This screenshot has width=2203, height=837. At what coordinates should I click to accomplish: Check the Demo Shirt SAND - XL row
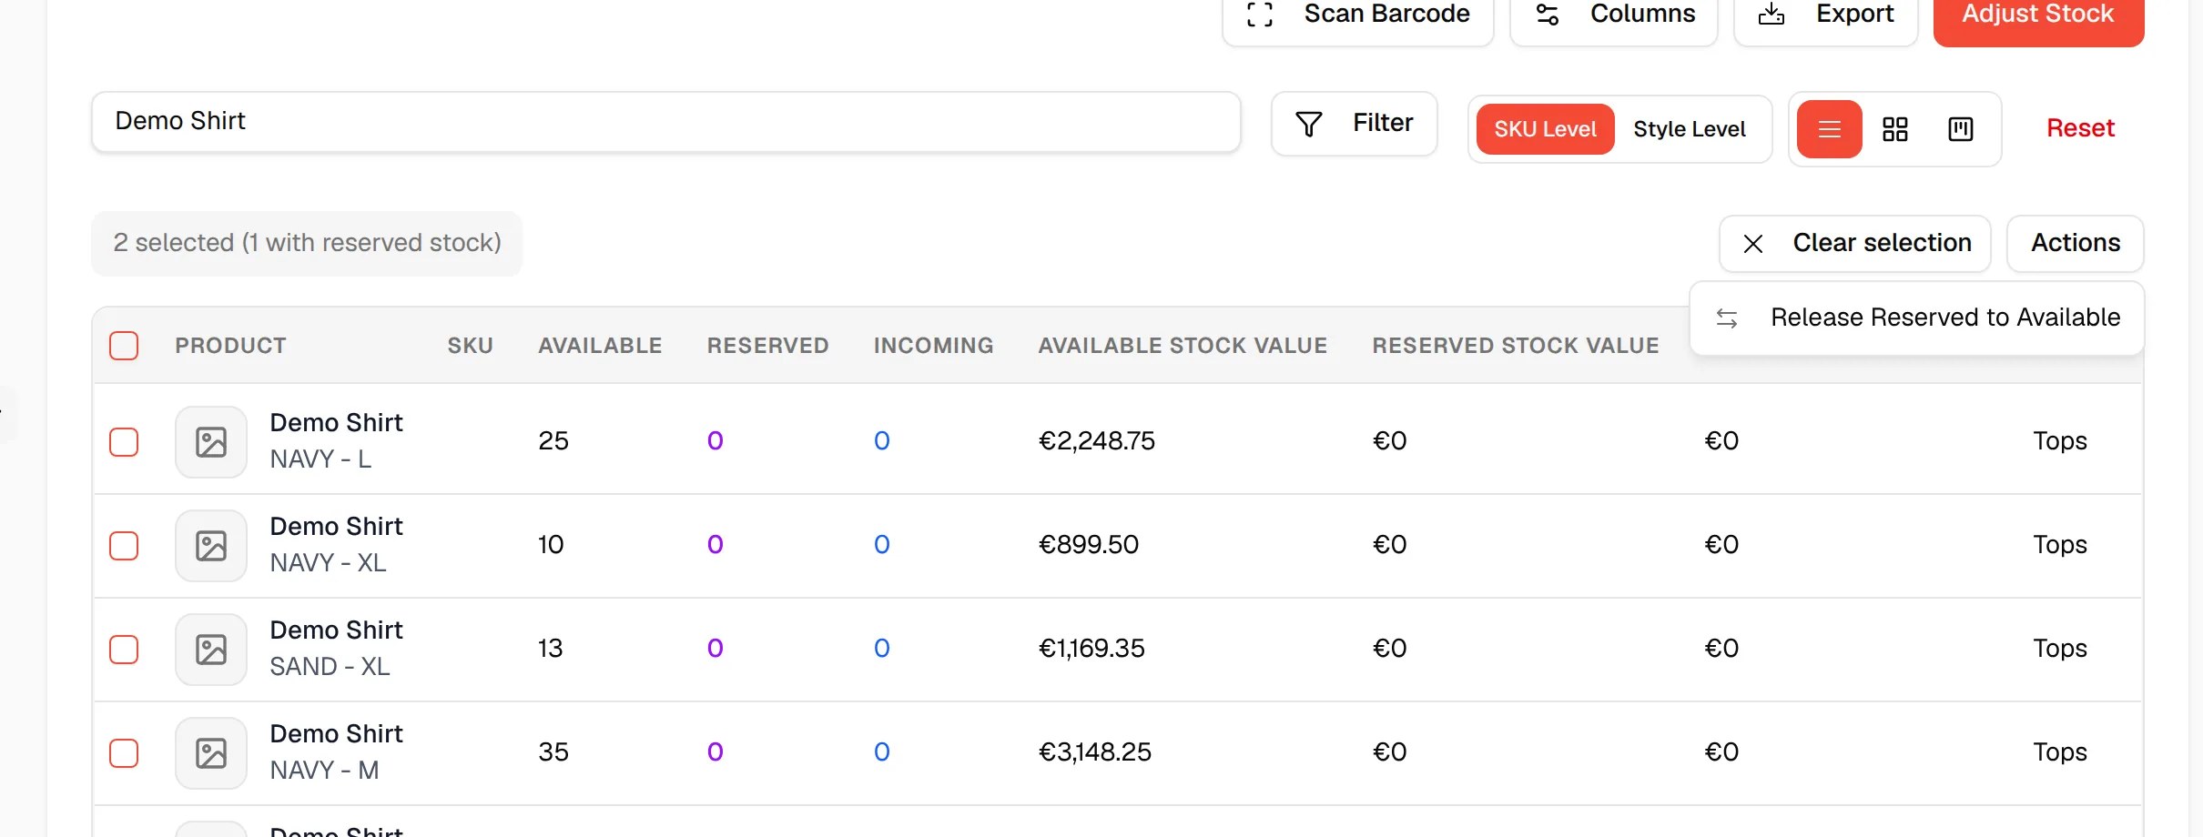click(x=124, y=650)
